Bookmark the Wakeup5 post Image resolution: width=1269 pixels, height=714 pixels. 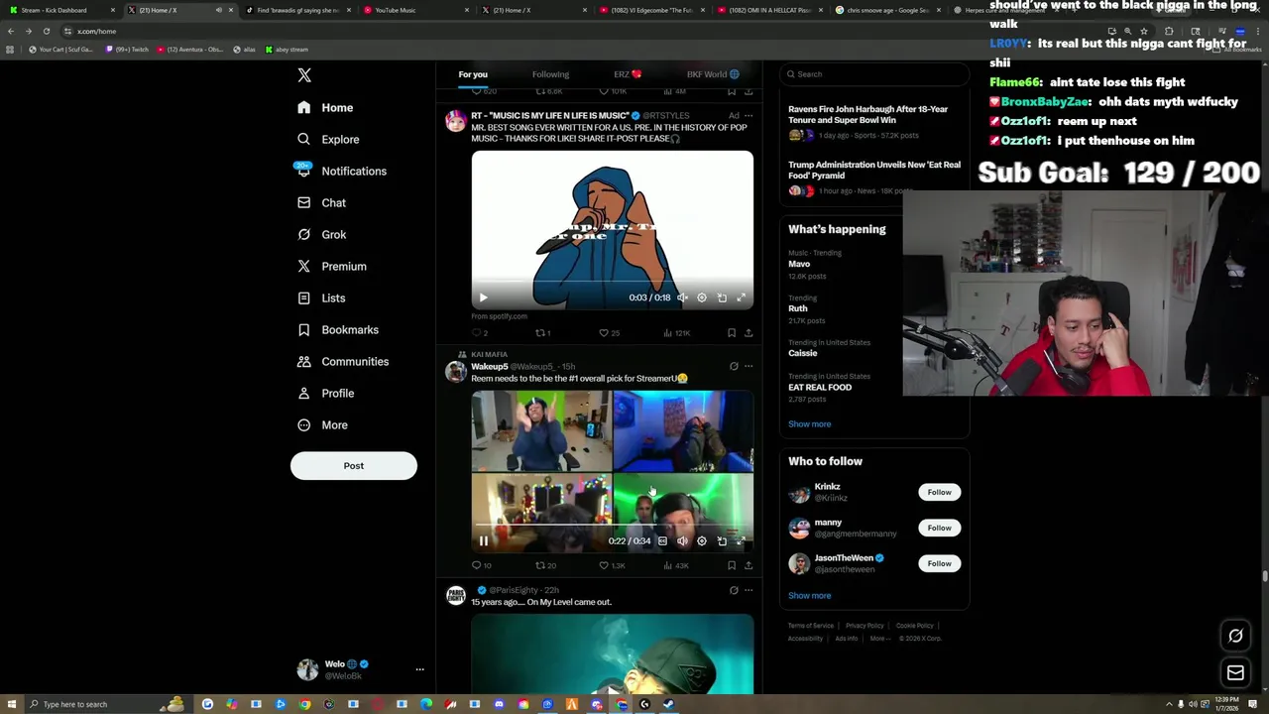click(x=732, y=565)
